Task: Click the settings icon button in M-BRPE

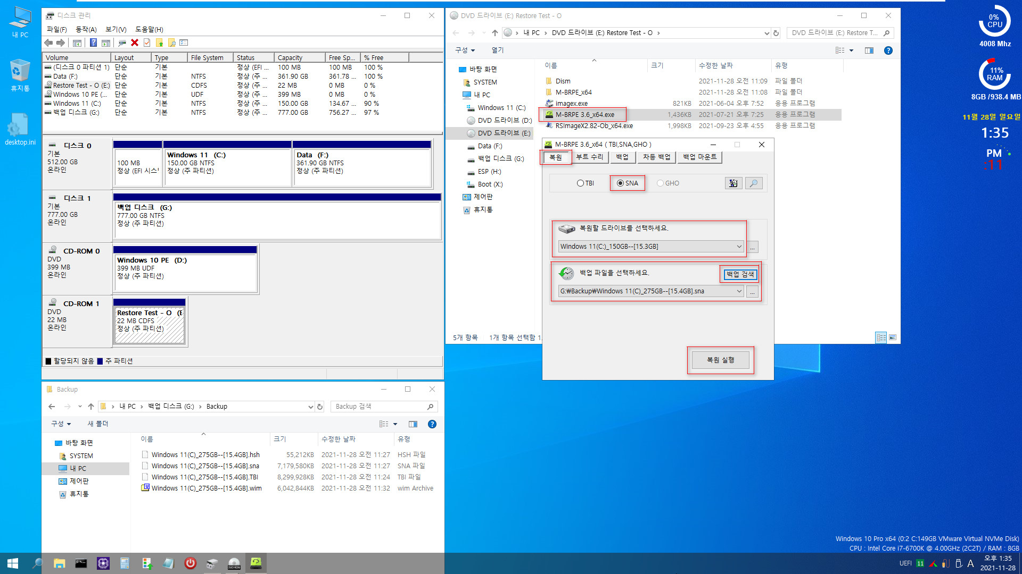Action: click(733, 183)
